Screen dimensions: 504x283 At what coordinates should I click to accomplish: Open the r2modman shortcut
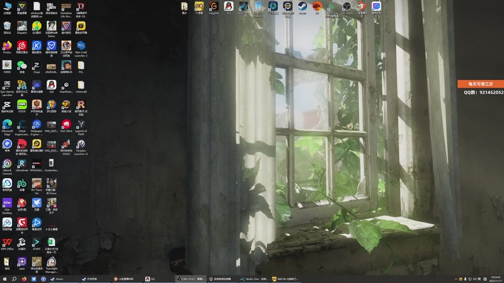point(22,165)
